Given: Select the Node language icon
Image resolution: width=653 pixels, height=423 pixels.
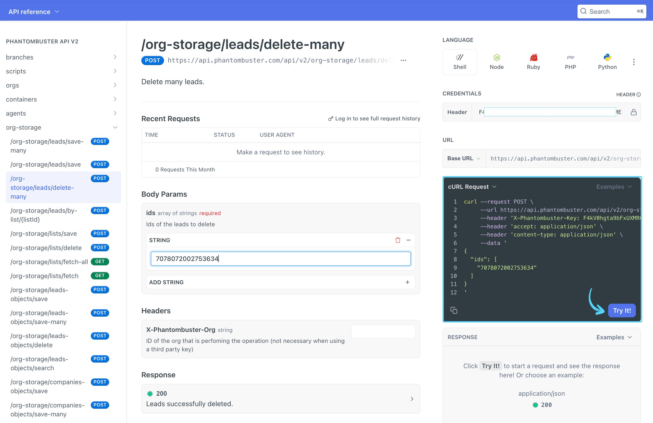Looking at the screenshot, I should (x=496, y=62).
